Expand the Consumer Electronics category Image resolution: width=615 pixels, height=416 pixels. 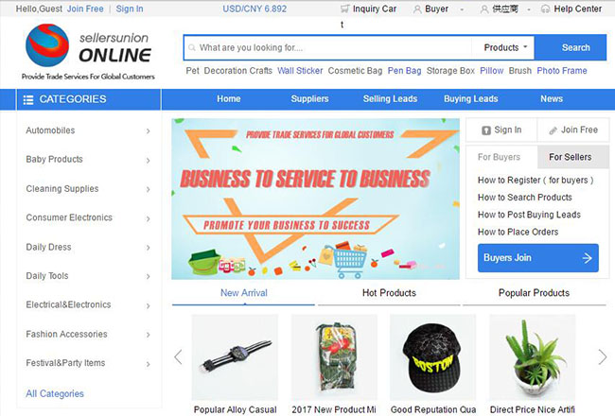point(88,217)
